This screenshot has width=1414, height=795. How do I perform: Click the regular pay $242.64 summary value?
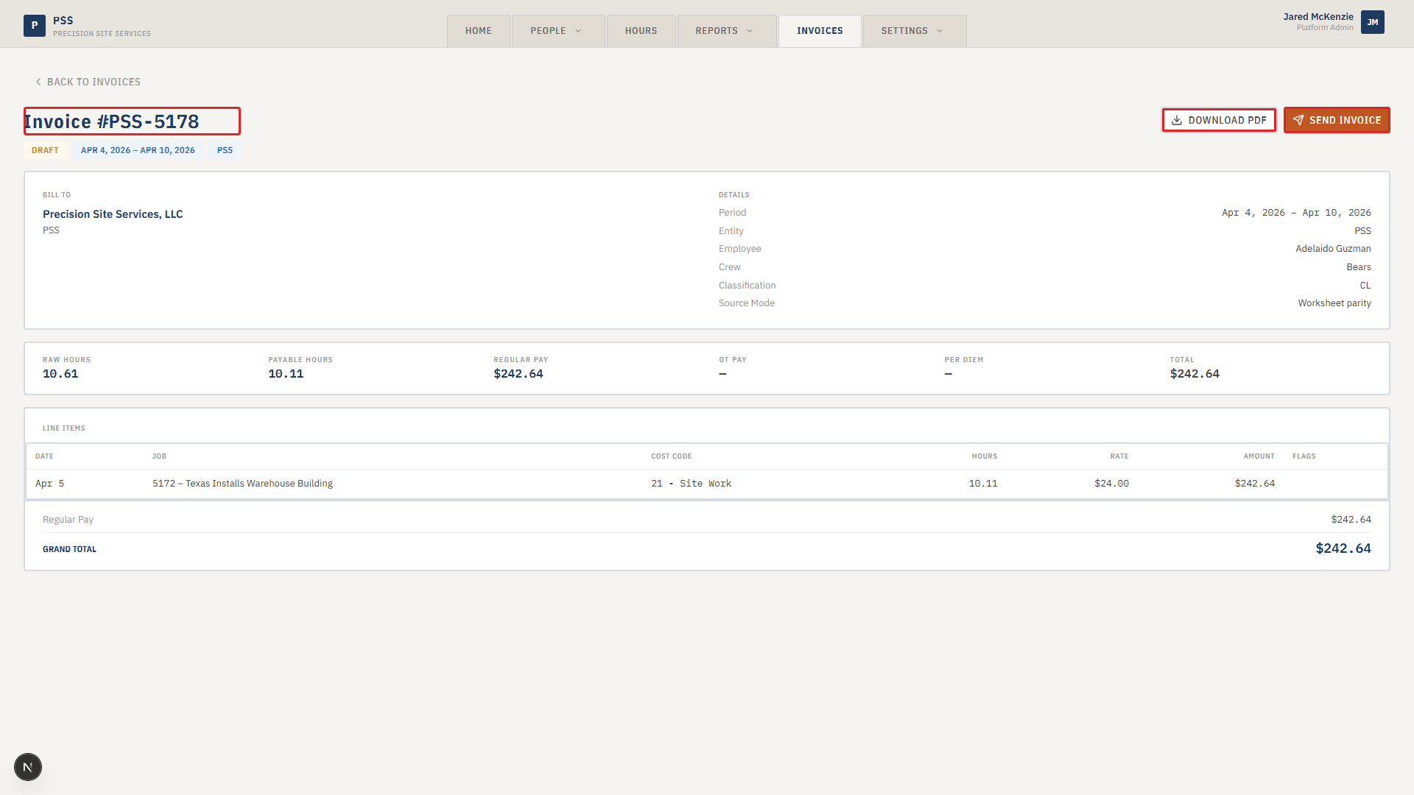[x=518, y=374]
